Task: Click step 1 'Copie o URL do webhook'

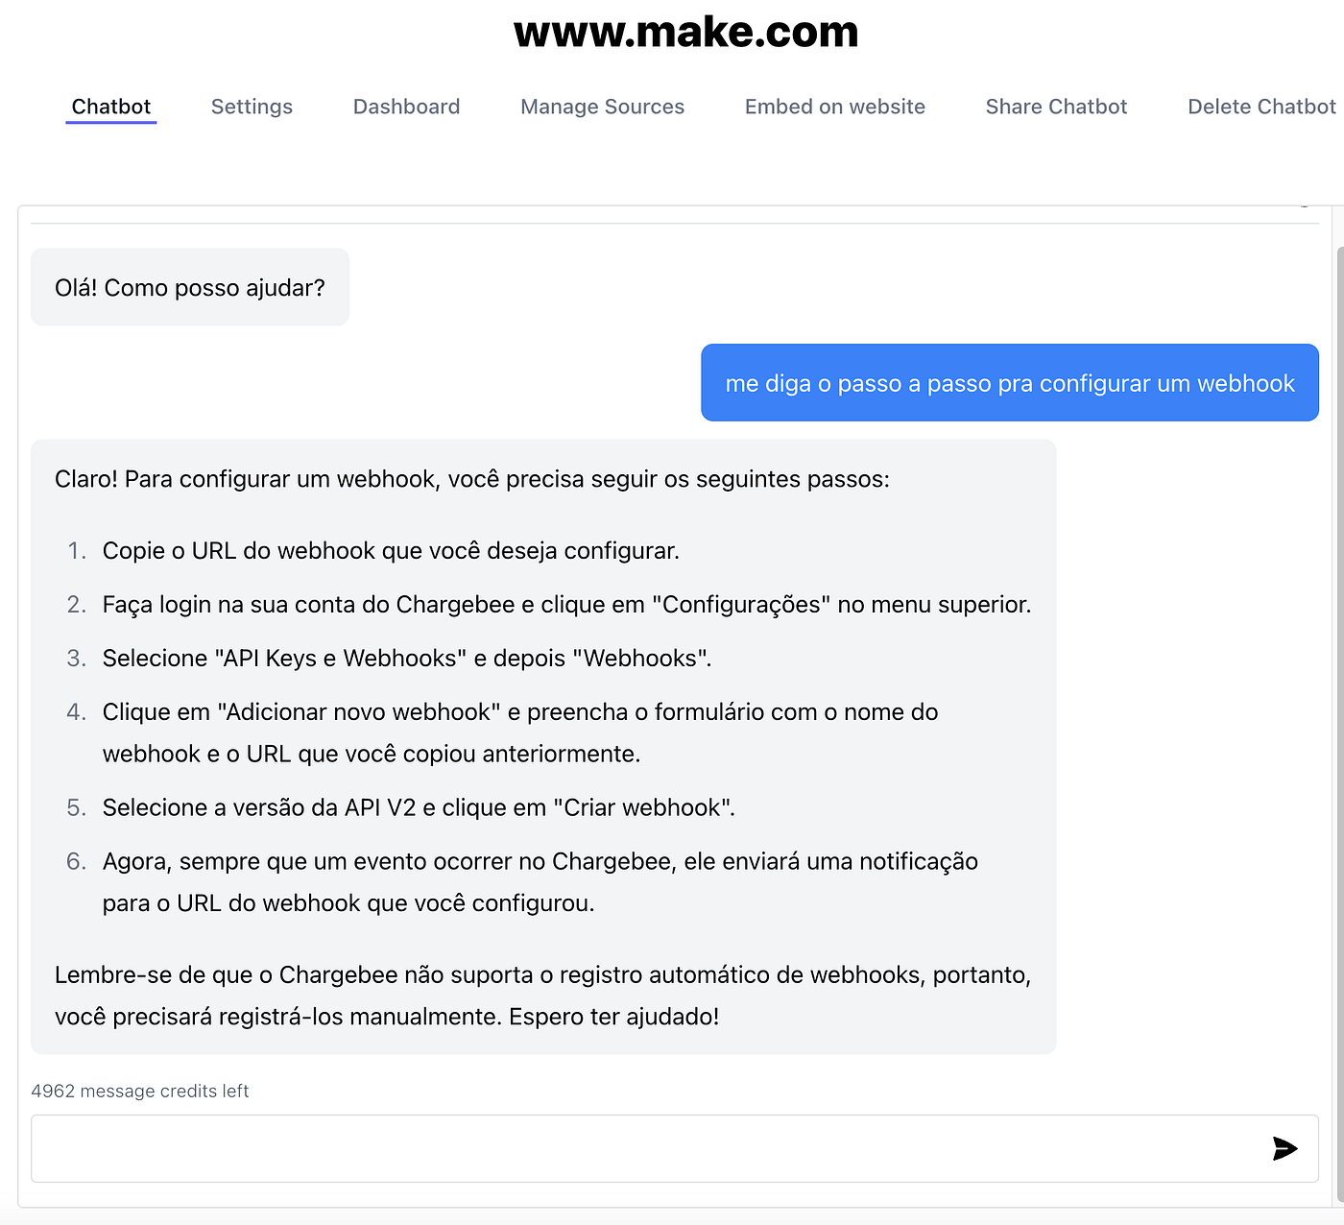Action: (x=391, y=551)
